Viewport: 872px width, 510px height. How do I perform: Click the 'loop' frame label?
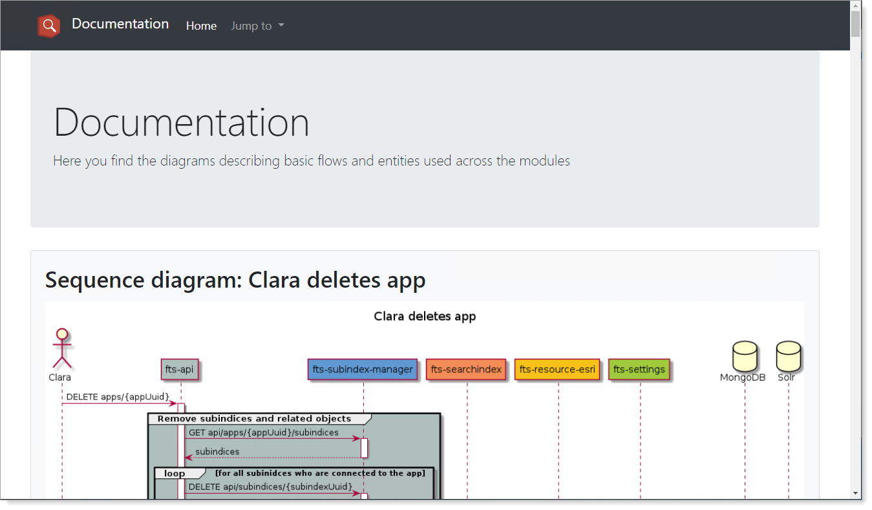coord(175,473)
